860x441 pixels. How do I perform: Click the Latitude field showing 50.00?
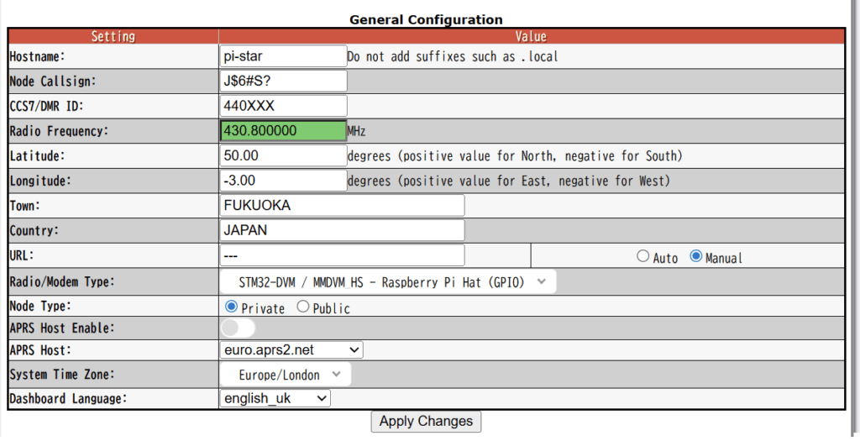pos(284,155)
